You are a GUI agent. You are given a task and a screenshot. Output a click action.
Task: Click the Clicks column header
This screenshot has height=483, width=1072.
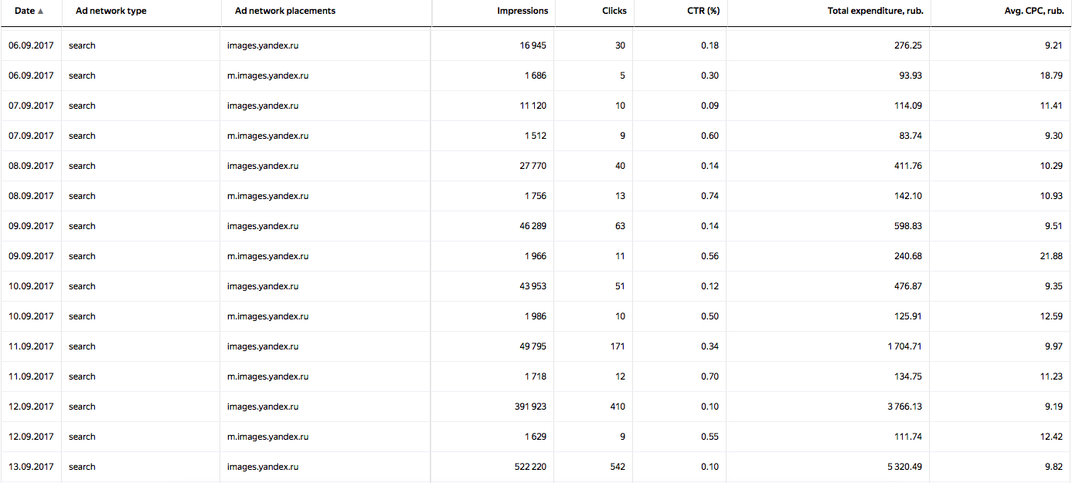[x=614, y=12]
